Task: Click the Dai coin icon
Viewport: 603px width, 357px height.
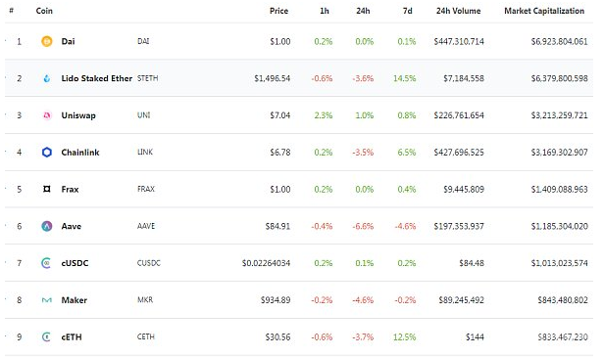Action: 46,41
